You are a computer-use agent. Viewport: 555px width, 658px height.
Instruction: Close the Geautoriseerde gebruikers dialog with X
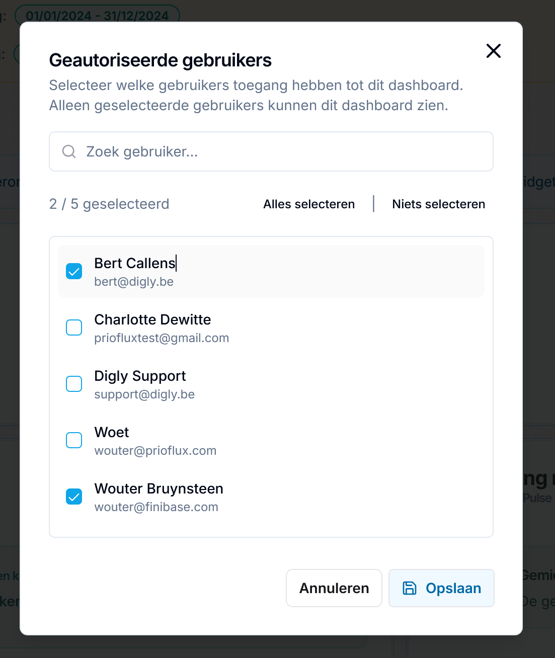[493, 50]
